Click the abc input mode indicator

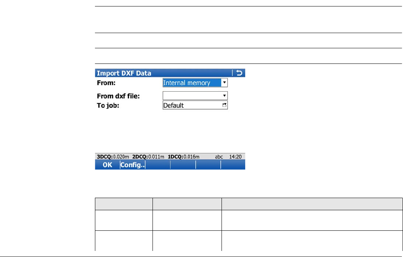click(219, 157)
